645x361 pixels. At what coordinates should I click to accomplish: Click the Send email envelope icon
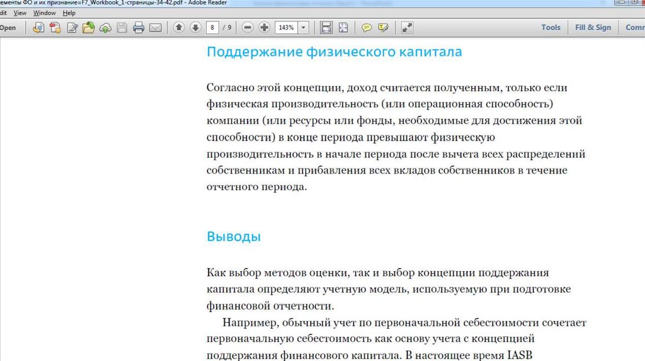pyautogui.click(x=155, y=28)
